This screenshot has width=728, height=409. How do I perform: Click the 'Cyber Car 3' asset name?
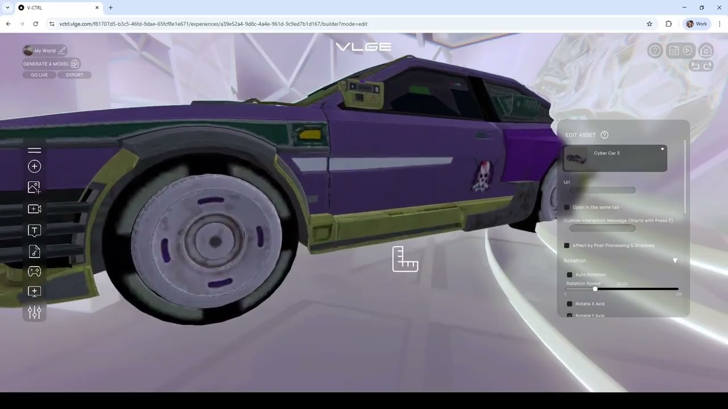coord(606,153)
